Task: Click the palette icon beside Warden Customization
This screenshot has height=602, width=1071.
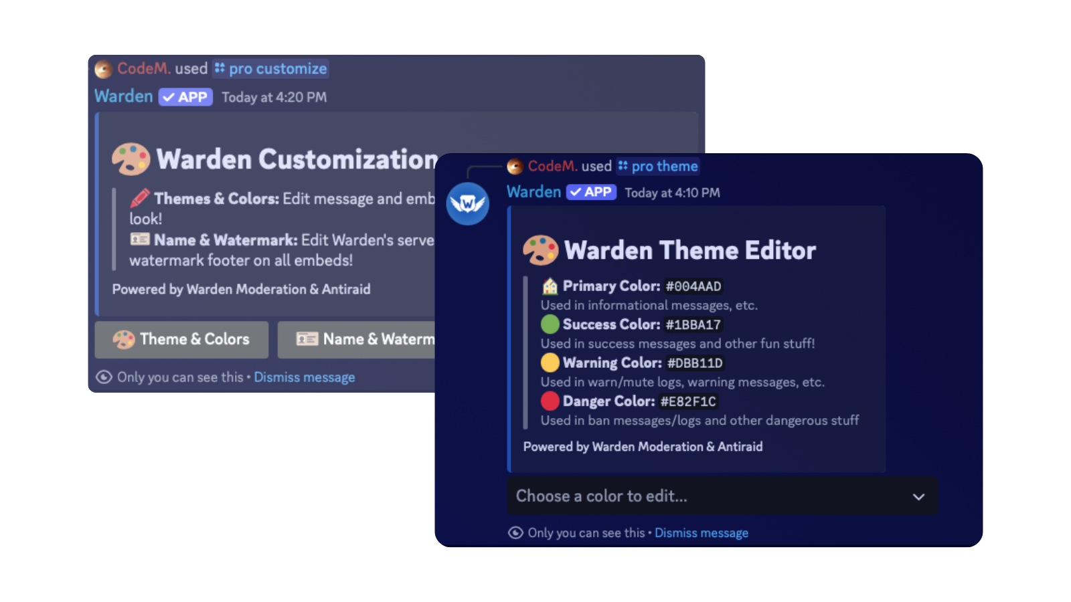Action: (x=131, y=159)
